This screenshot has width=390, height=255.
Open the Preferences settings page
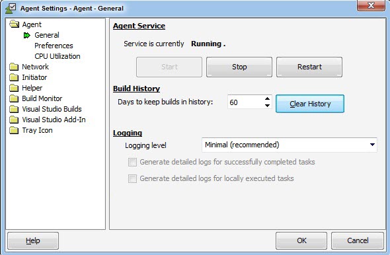pyautogui.click(x=54, y=46)
